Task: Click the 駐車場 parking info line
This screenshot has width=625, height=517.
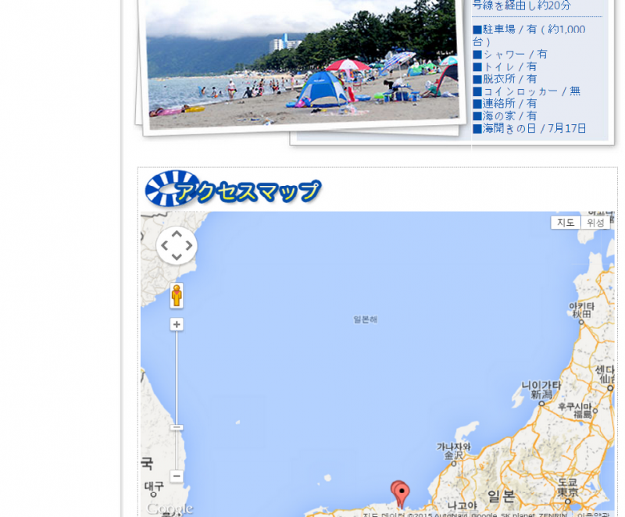Action: click(529, 30)
